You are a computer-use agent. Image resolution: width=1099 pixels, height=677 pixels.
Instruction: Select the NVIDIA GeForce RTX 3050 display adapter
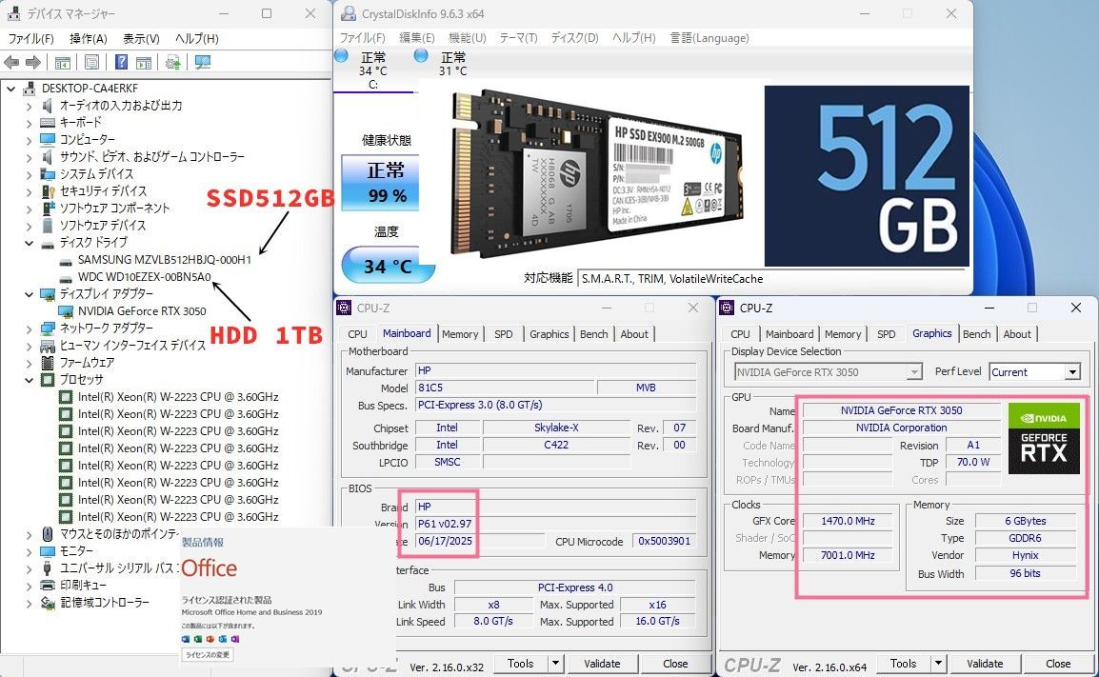click(141, 311)
